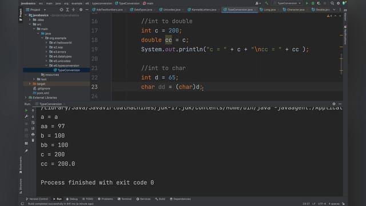Open Debug tool window button

(71, 199)
